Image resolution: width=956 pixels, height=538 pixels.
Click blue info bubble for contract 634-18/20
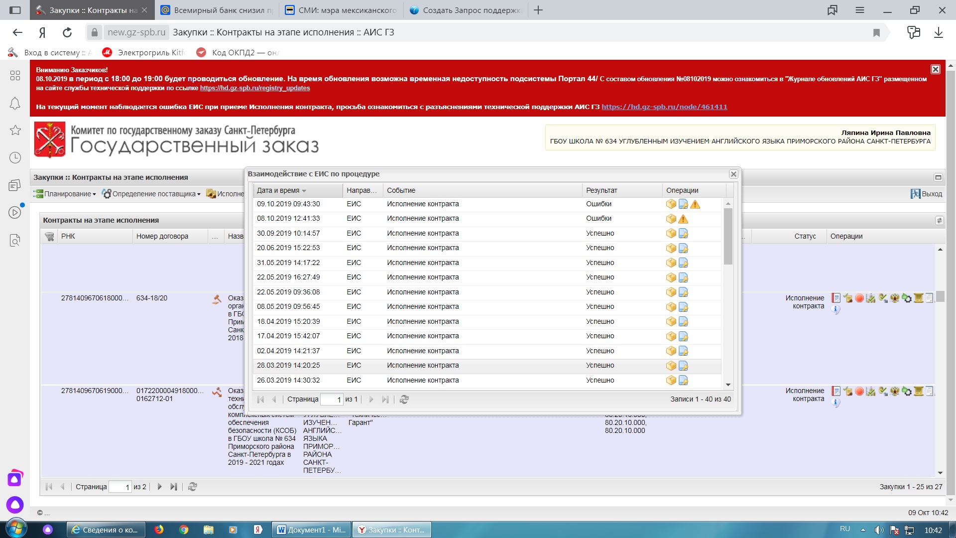(x=836, y=309)
